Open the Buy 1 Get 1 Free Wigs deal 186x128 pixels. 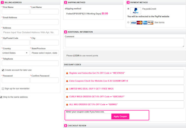tap(124, 89)
